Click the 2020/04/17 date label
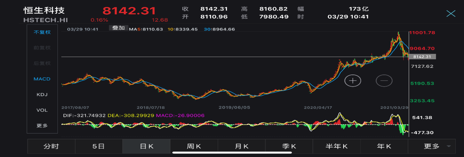 point(318,108)
